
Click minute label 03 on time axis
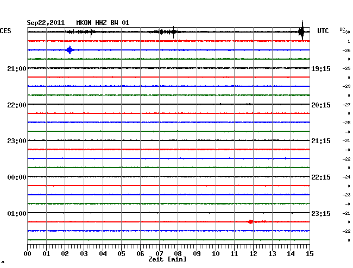click(x=84, y=254)
